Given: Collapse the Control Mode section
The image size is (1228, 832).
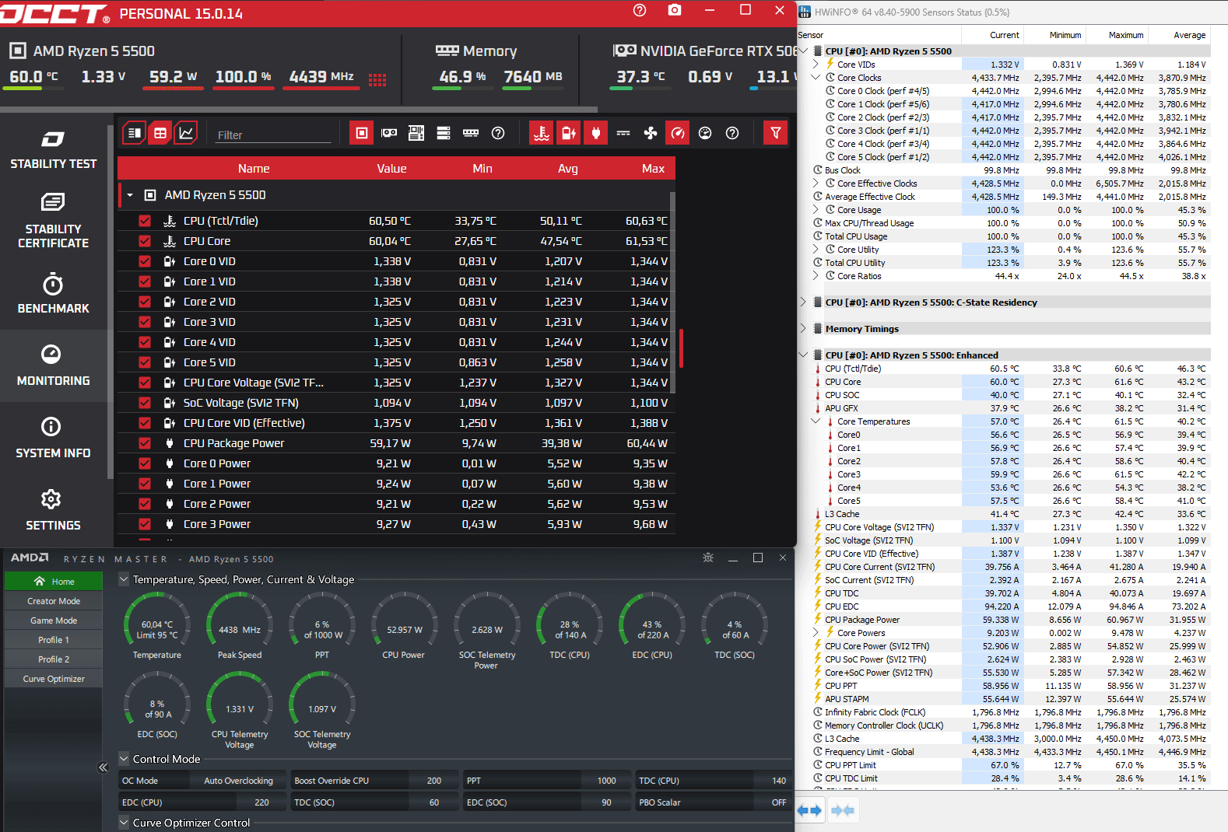Looking at the screenshot, I should click(124, 759).
